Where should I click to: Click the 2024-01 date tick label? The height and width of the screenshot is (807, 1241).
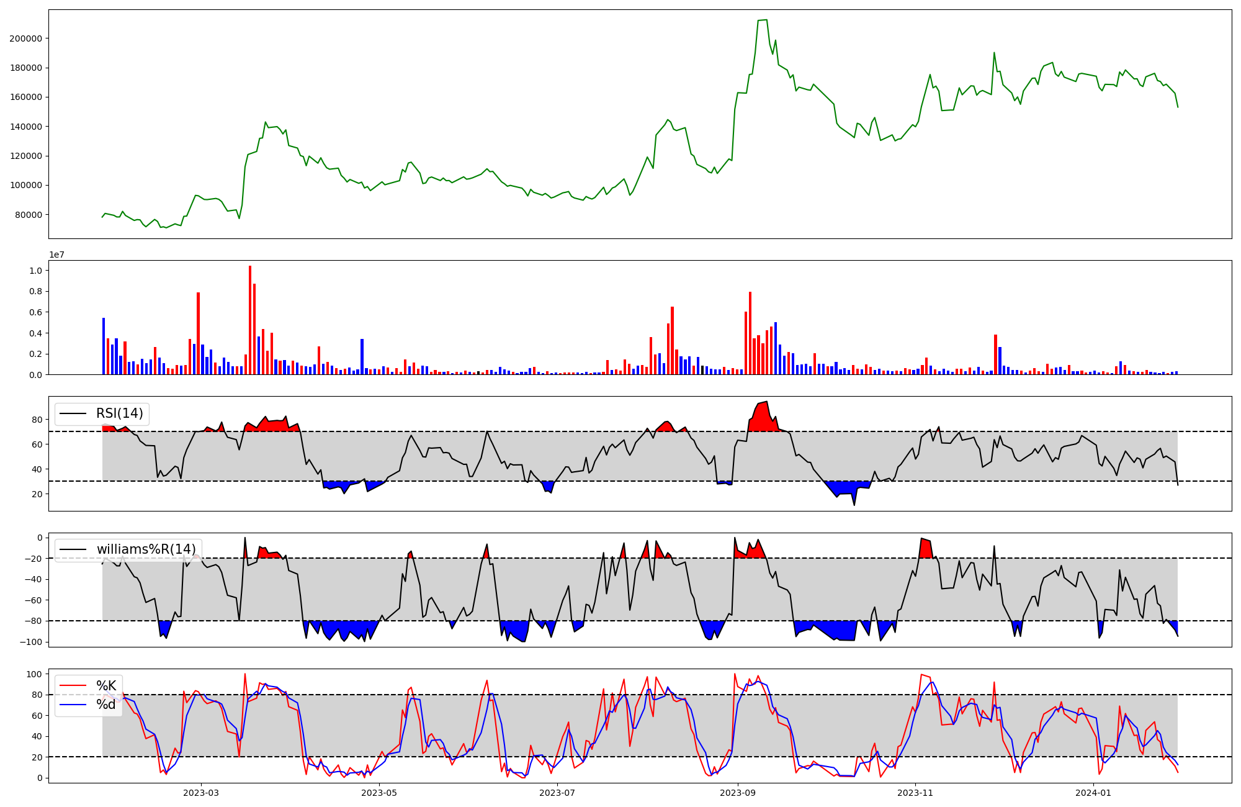click(x=1093, y=793)
